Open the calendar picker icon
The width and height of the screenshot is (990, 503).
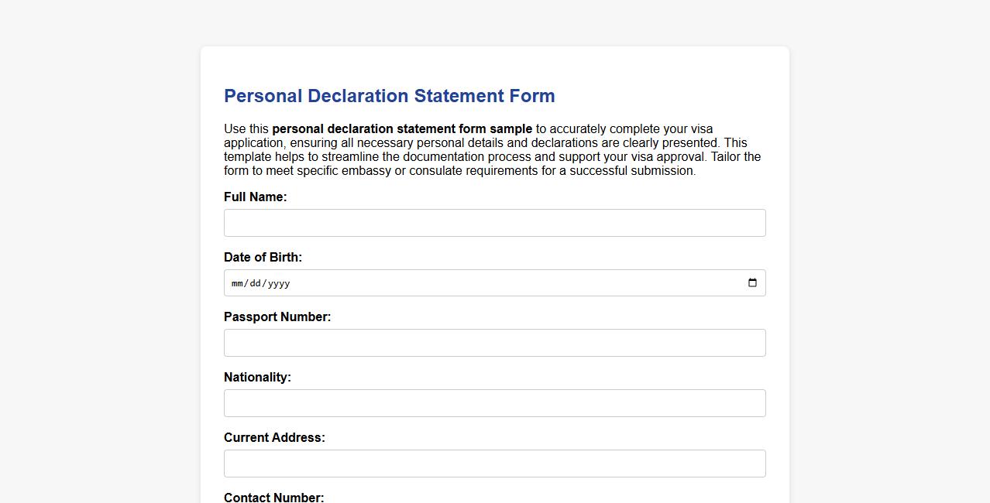(751, 282)
